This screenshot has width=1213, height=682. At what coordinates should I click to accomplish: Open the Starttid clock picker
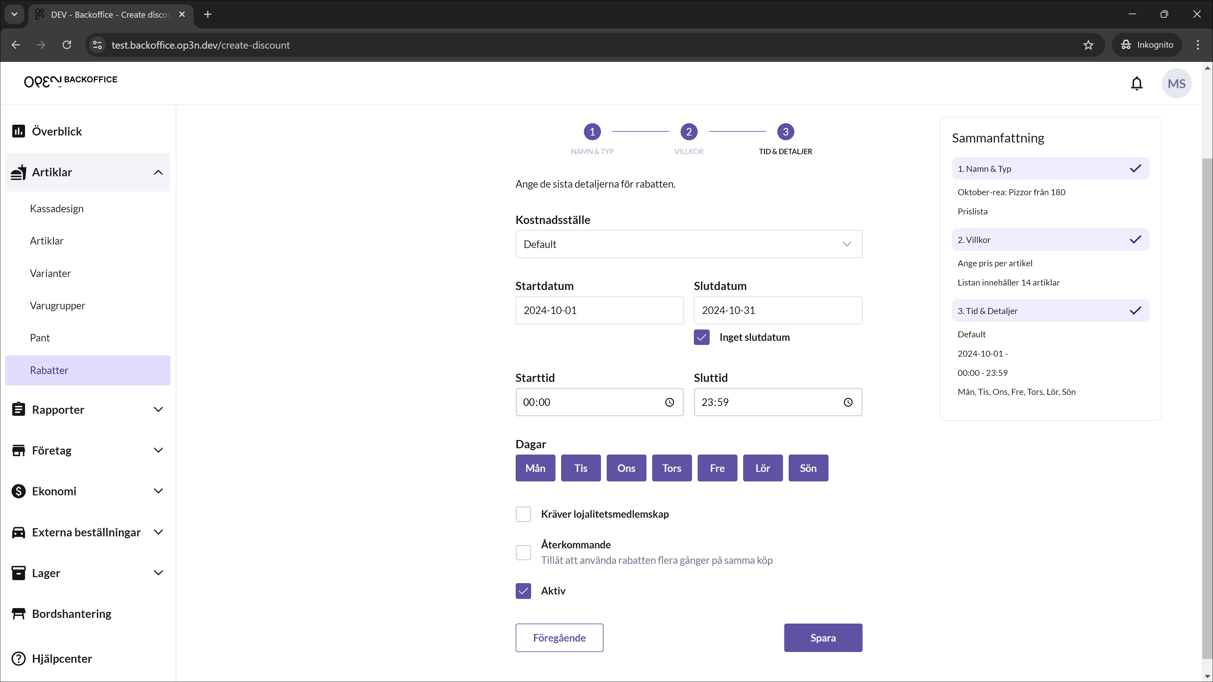(669, 402)
